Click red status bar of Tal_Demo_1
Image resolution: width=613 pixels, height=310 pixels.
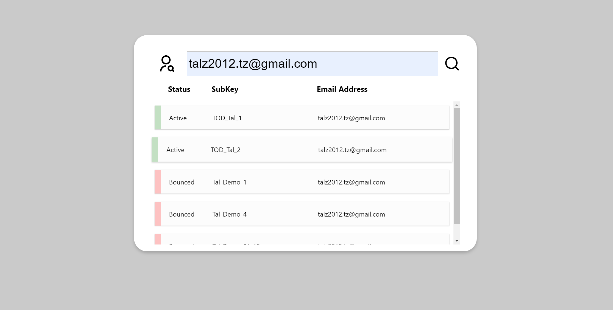pos(158,182)
